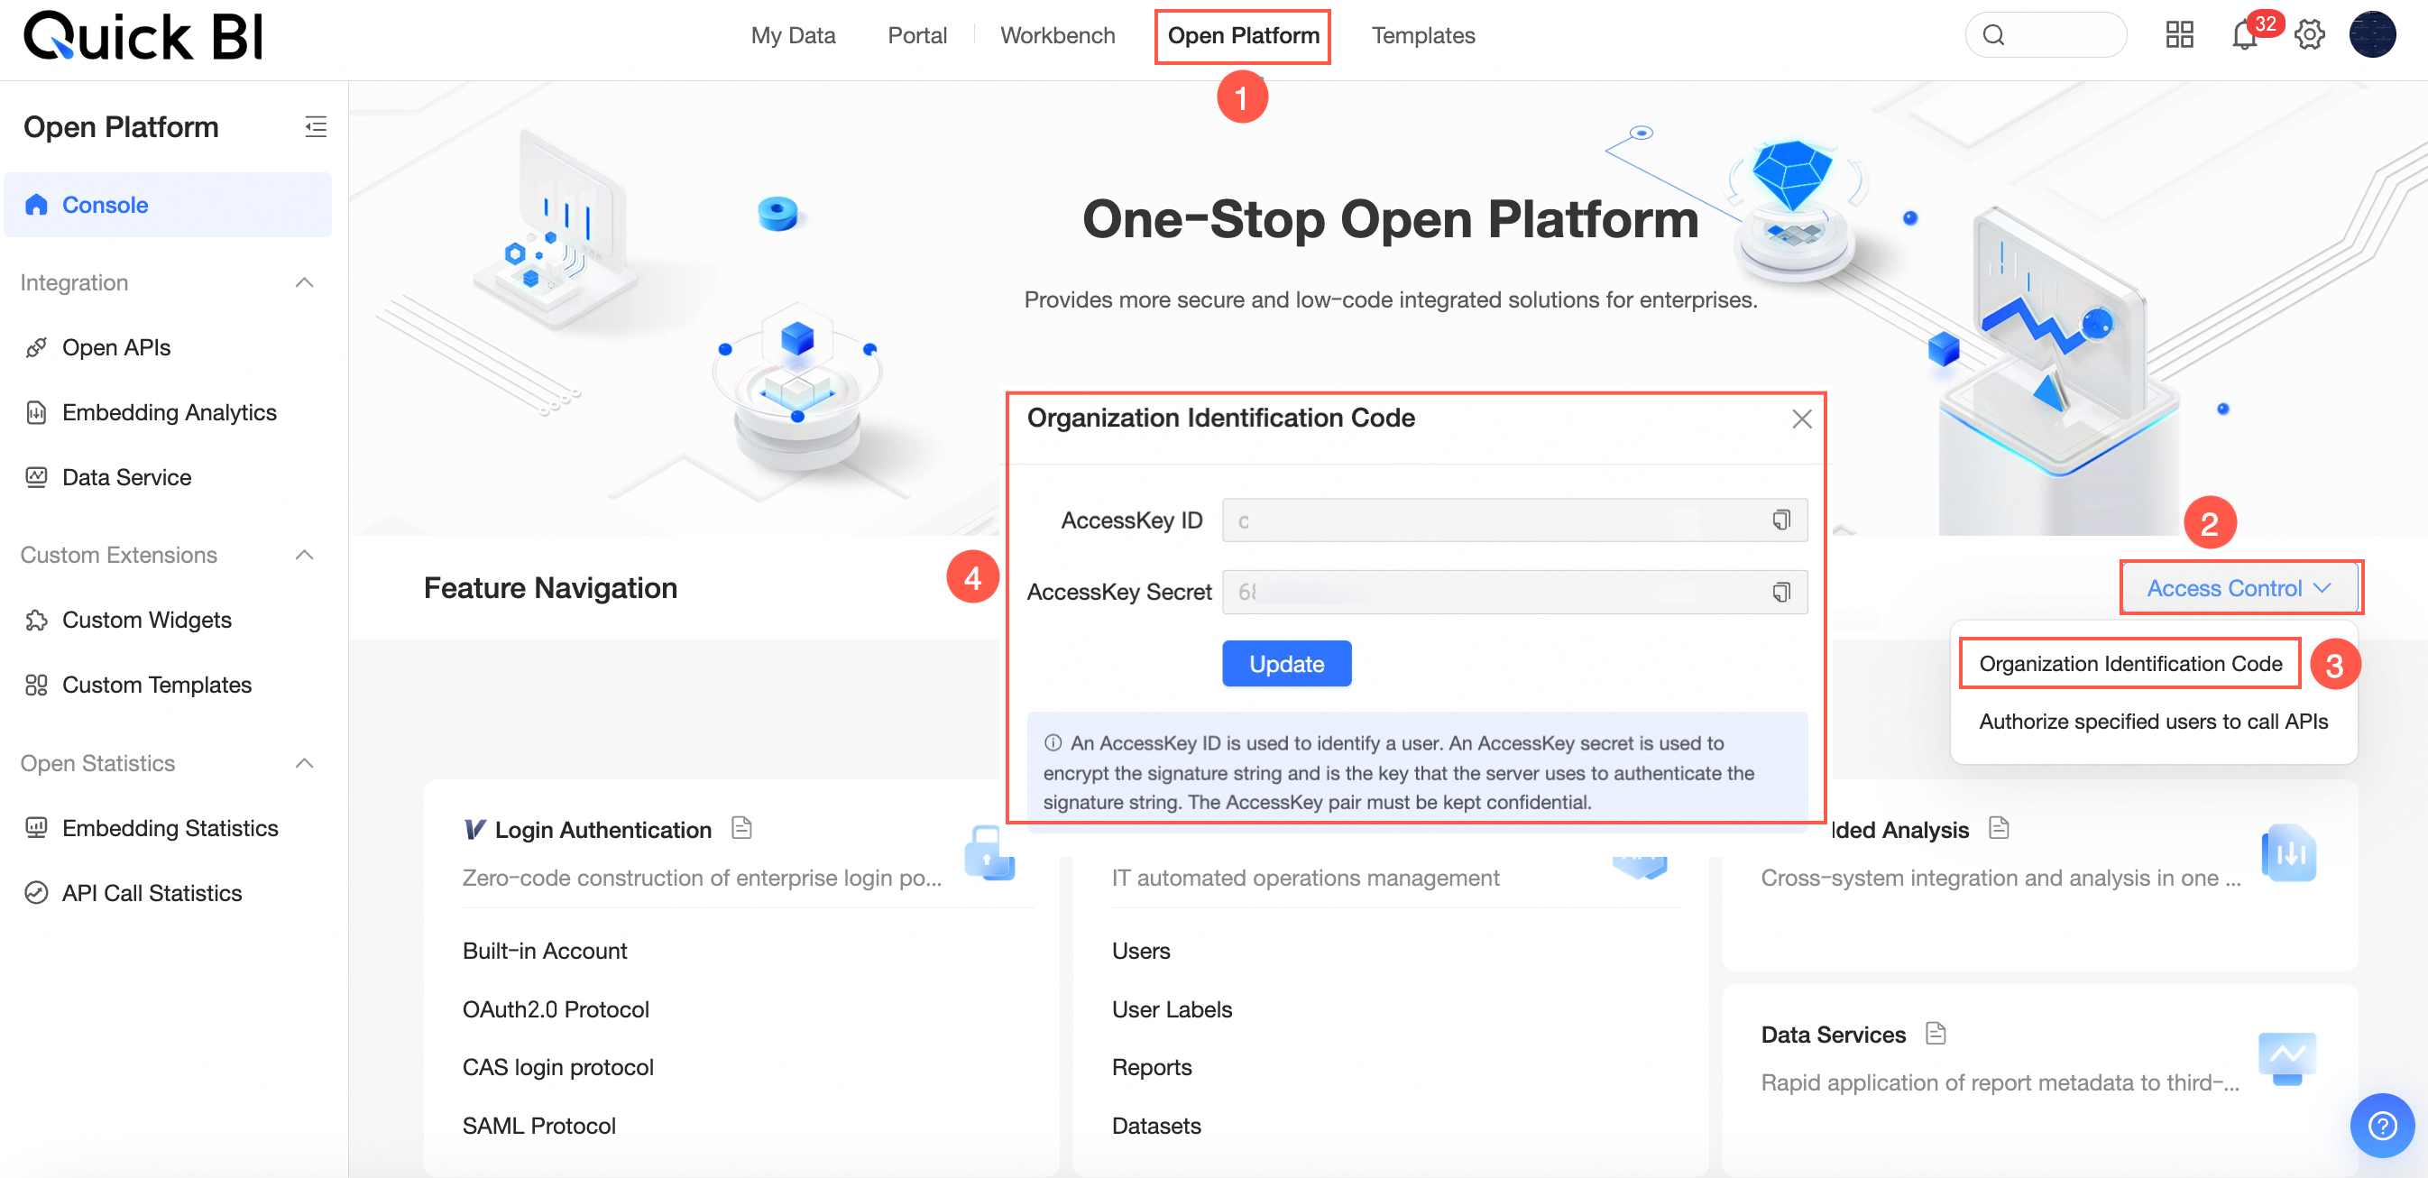Copy the AccessKey ID value
The height and width of the screenshot is (1178, 2428).
tap(1780, 520)
